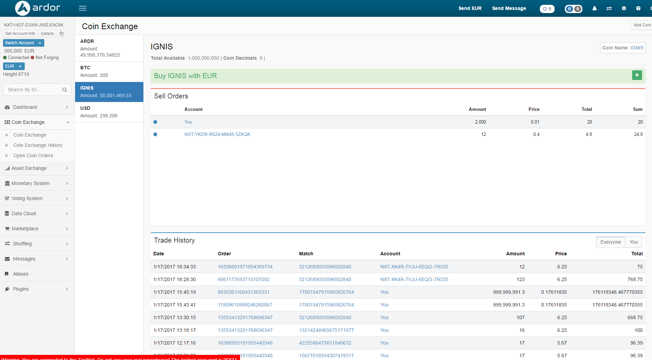Click the Plugins plug icon
The image size is (652, 360).
click(x=7, y=289)
